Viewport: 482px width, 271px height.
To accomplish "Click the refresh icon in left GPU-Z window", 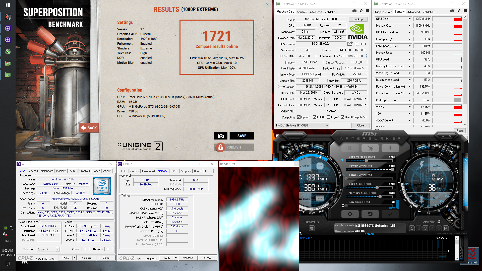I will 361,11.
